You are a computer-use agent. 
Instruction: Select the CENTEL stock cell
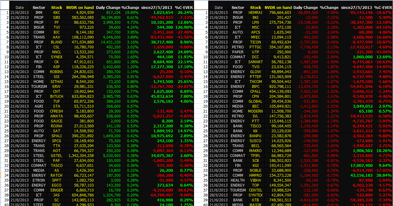[255, 190]
